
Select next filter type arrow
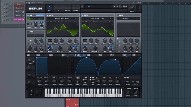[x=139, y=19]
